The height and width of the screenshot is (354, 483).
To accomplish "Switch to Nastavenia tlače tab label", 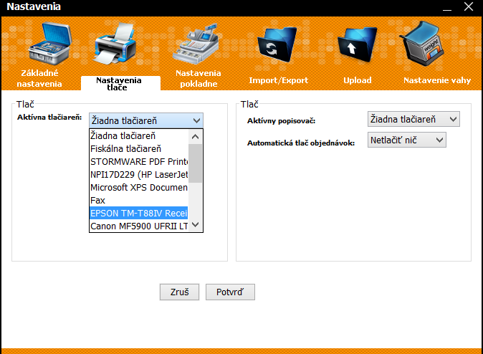I will click(x=120, y=84).
